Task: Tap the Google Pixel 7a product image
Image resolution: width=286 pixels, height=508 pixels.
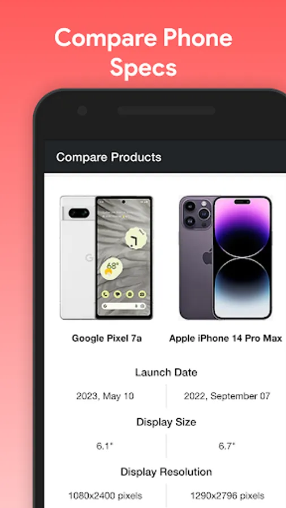Action: [x=106, y=257]
